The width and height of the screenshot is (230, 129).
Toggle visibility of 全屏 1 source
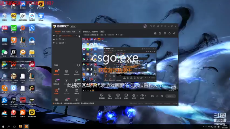point(54,43)
